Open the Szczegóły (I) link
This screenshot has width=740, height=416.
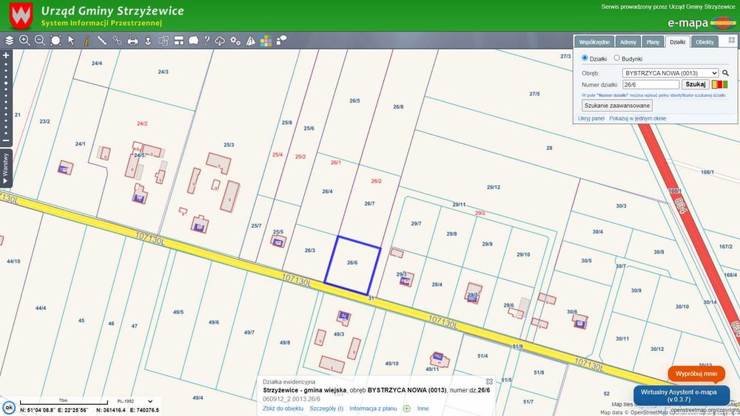pos(326,409)
